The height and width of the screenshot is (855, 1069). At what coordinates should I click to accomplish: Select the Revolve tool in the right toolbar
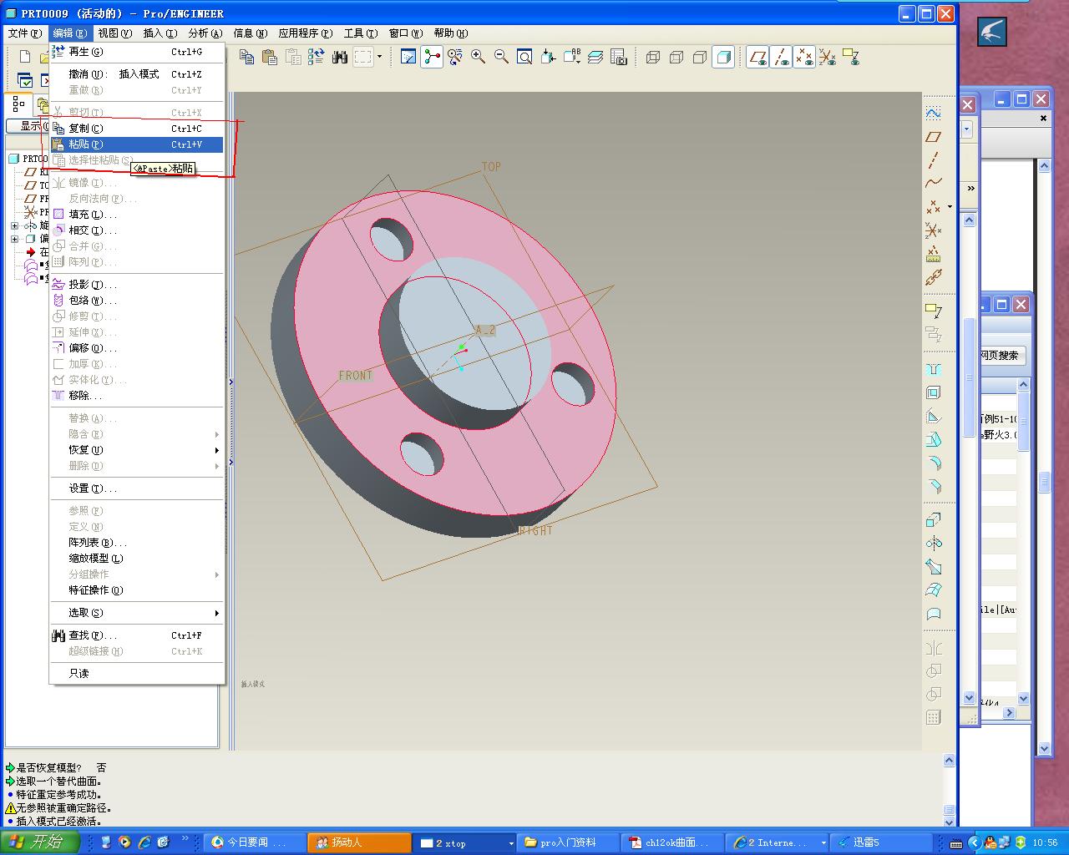click(x=934, y=544)
